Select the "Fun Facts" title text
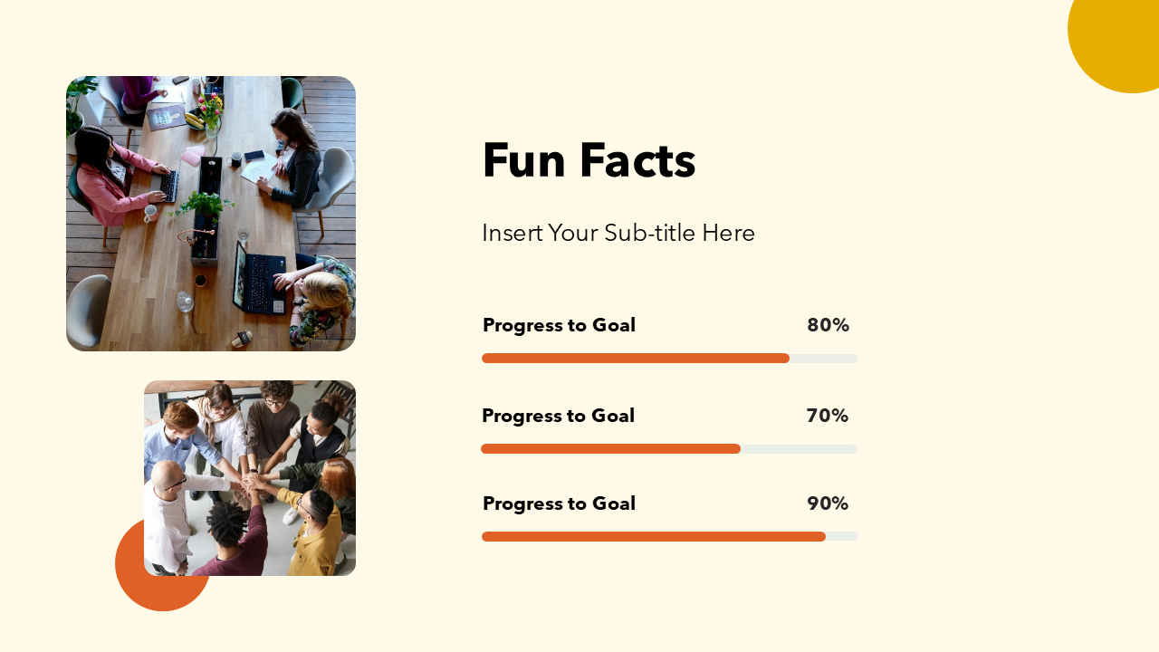The width and height of the screenshot is (1159, 652). (589, 160)
